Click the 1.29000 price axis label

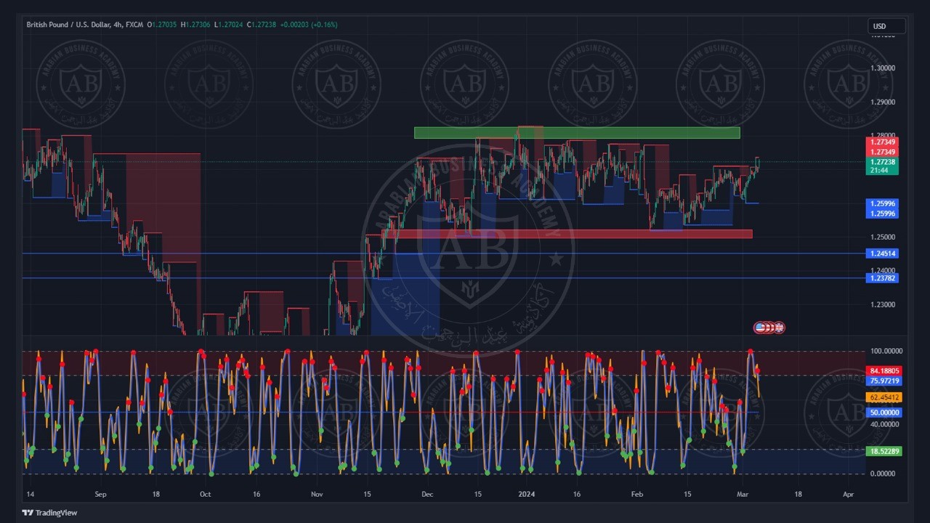coord(883,102)
